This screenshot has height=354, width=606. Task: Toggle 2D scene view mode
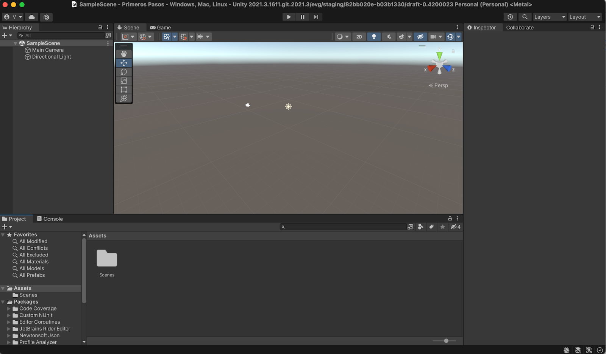click(359, 37)
